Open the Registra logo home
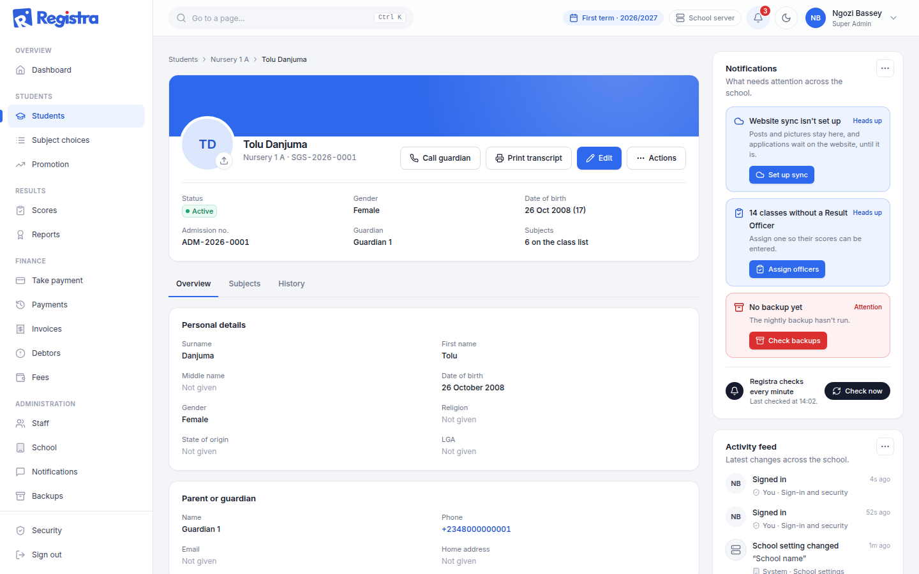The width and height of the screenshot is (919, 574). point(56,18)
